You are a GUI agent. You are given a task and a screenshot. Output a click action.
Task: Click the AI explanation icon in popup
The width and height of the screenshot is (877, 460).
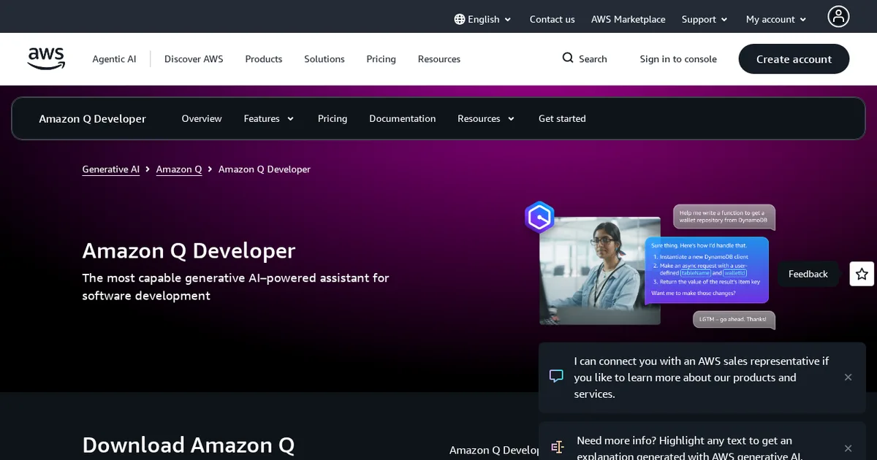tap(558, 447)
